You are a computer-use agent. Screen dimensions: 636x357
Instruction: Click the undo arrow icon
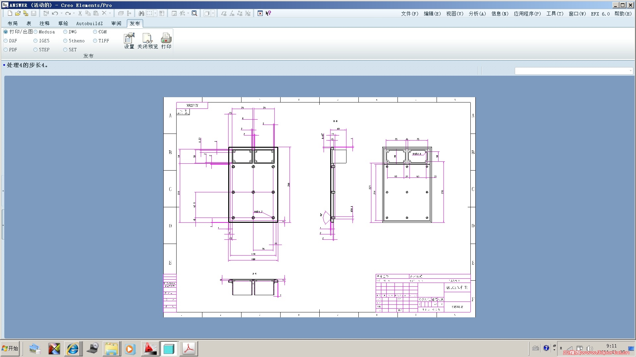[55, 13]
